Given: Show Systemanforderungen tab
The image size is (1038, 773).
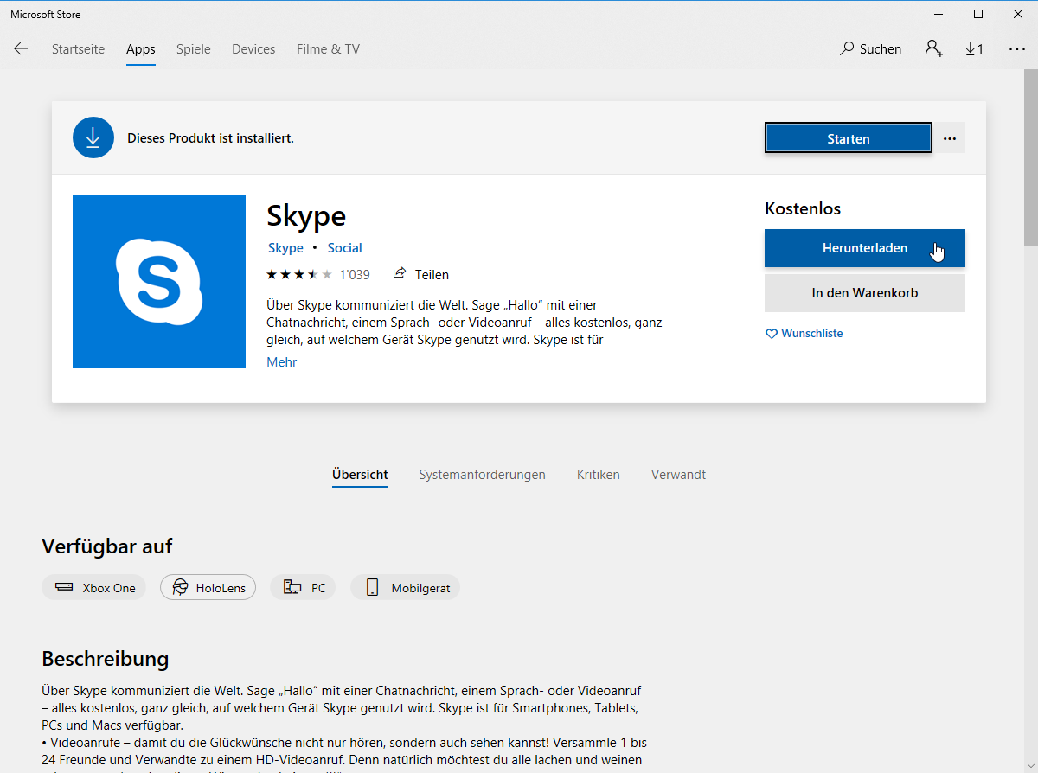Looking at the screenshot, I should click(x=482, y=475).
